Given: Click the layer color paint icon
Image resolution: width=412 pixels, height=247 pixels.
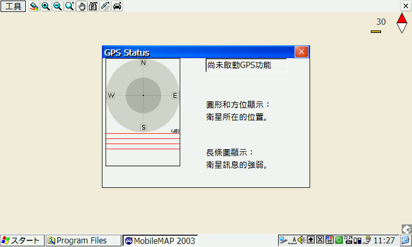Looking at the screenshot, I should tap(34, 6).
